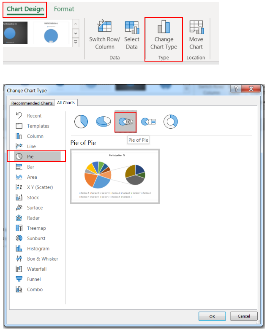
Task: Switch to the All Charts tab
Action: [66, 102]
